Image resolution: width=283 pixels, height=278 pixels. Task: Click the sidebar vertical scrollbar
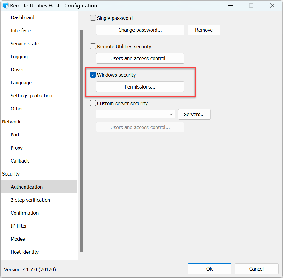coord(81,141)
